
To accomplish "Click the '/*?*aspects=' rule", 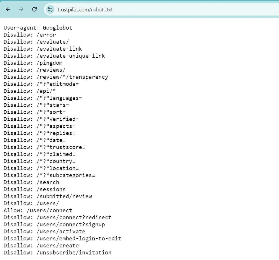I will (56, 126).
